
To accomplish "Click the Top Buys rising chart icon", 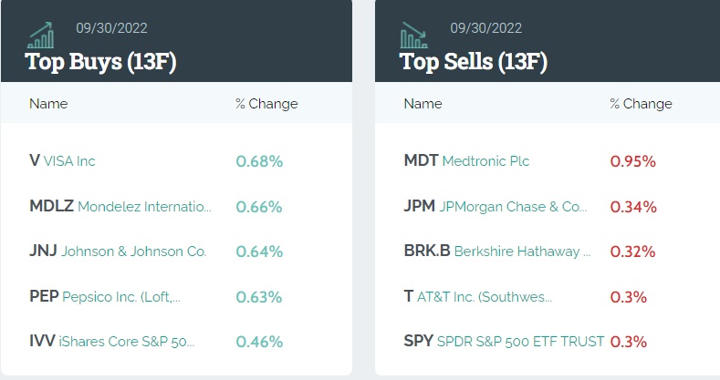I will [x=41, y=35].
